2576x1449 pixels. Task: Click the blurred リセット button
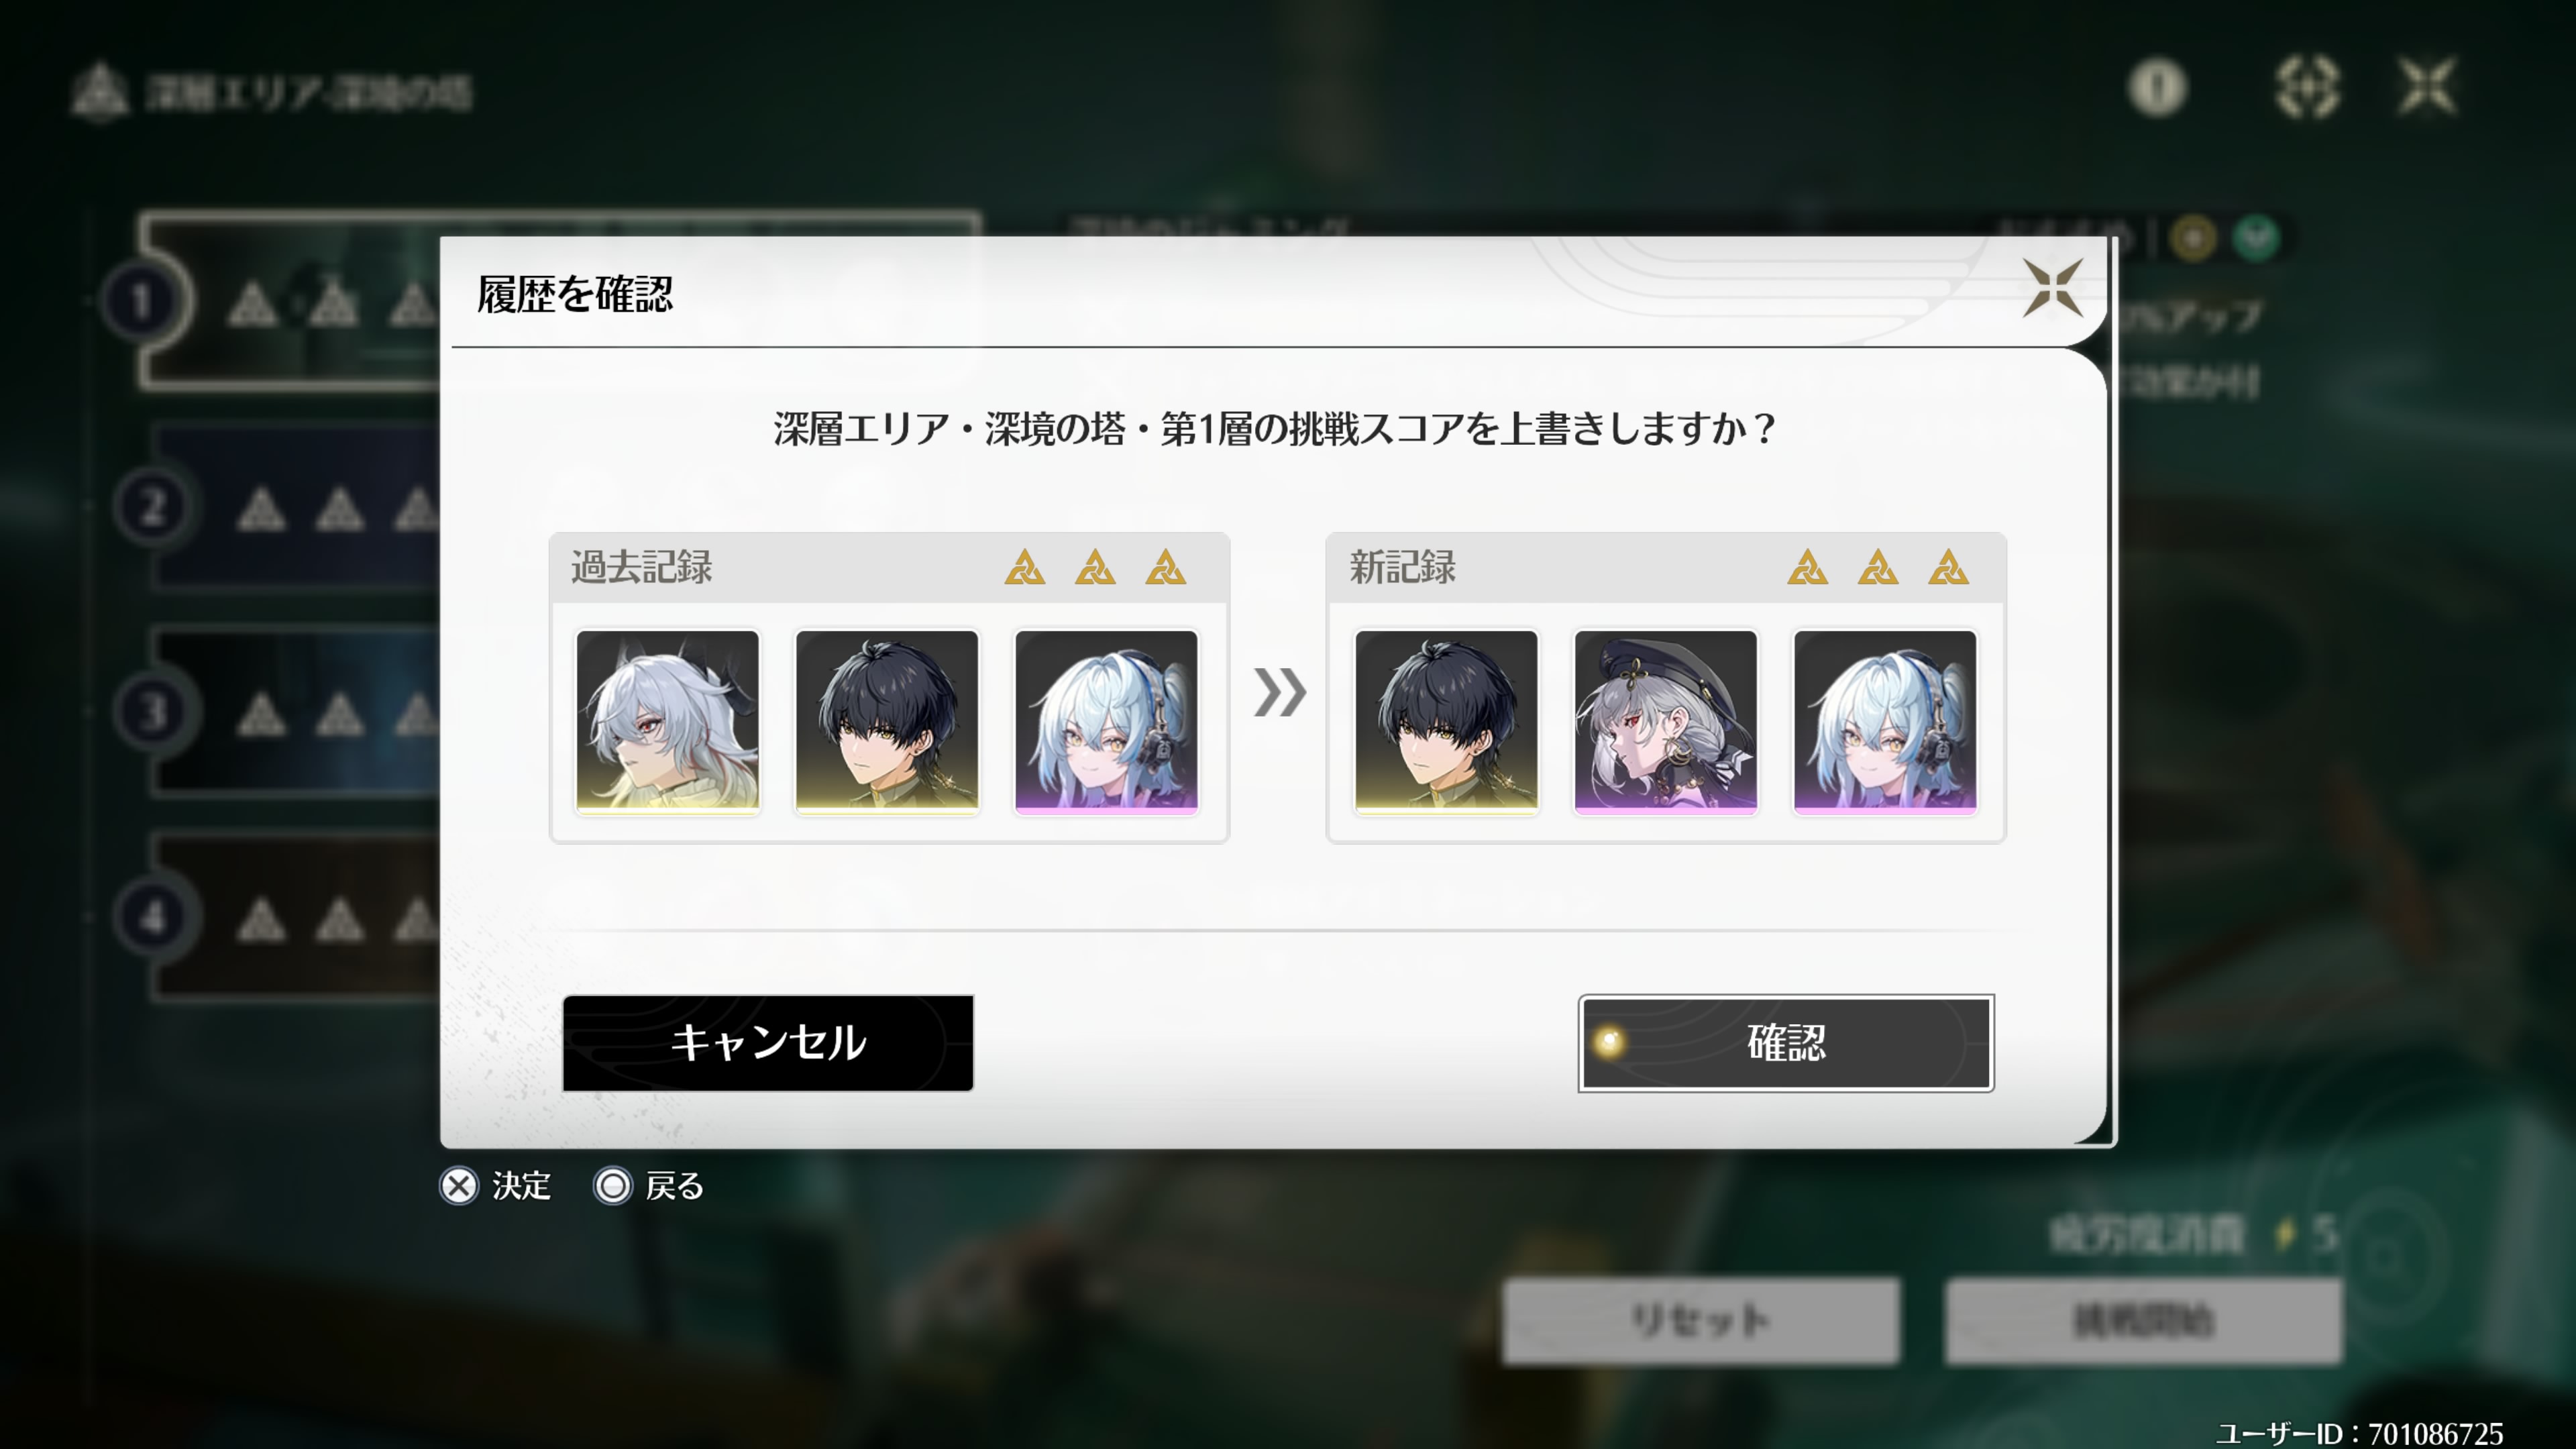1700,1321
